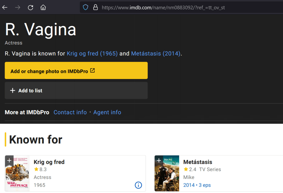Image resolution: width=283 pixels, height=193 pixels.
Task: Click the browser back arrow
Action: (5, 7)
